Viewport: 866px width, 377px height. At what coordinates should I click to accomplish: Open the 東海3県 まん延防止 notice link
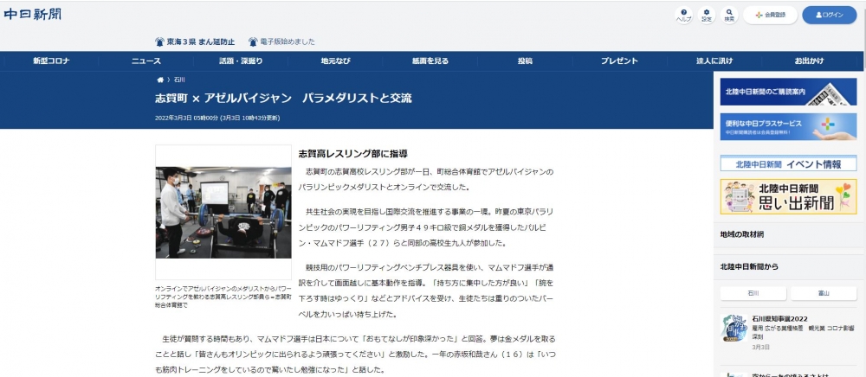tap(201, 42)
